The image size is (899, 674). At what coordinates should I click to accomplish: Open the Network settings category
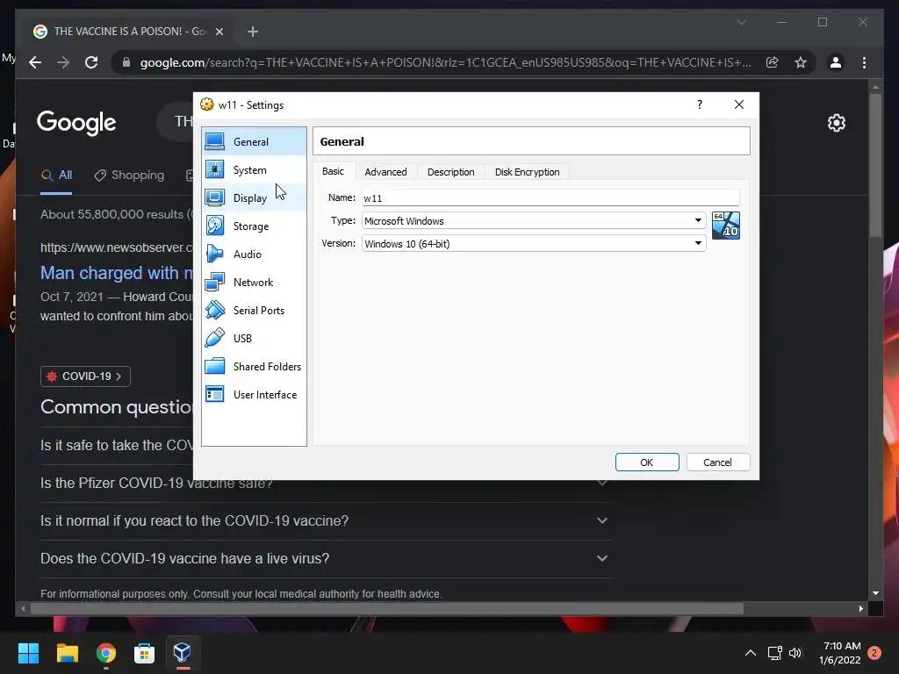pyautogui.click(x=254, y=283)
